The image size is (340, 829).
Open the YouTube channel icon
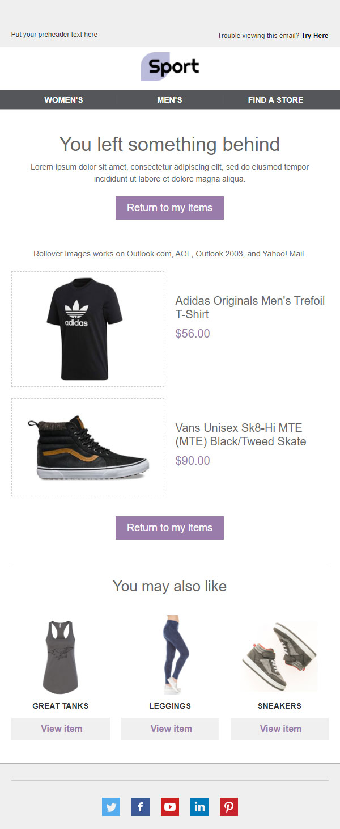tap(170, 806)
